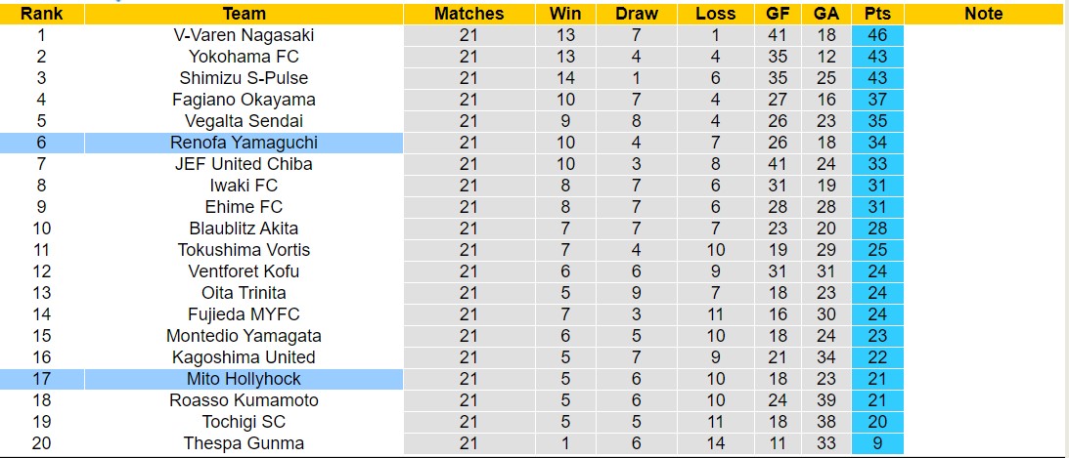This screenshot has height=458, width=1069.
Task: Open the Yokohama FC team page
Action: 244,57
